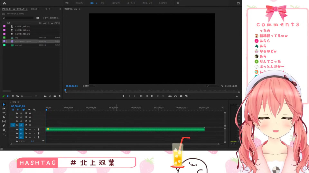Image resolution: width=309 pixels, height=173 pixels.
Task: Open the zoom level dropdown
Action: pyautogui.click(x=89, y=86)
